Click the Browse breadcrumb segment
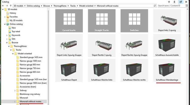This screenshot has width=190, height=105. (47, 6)
